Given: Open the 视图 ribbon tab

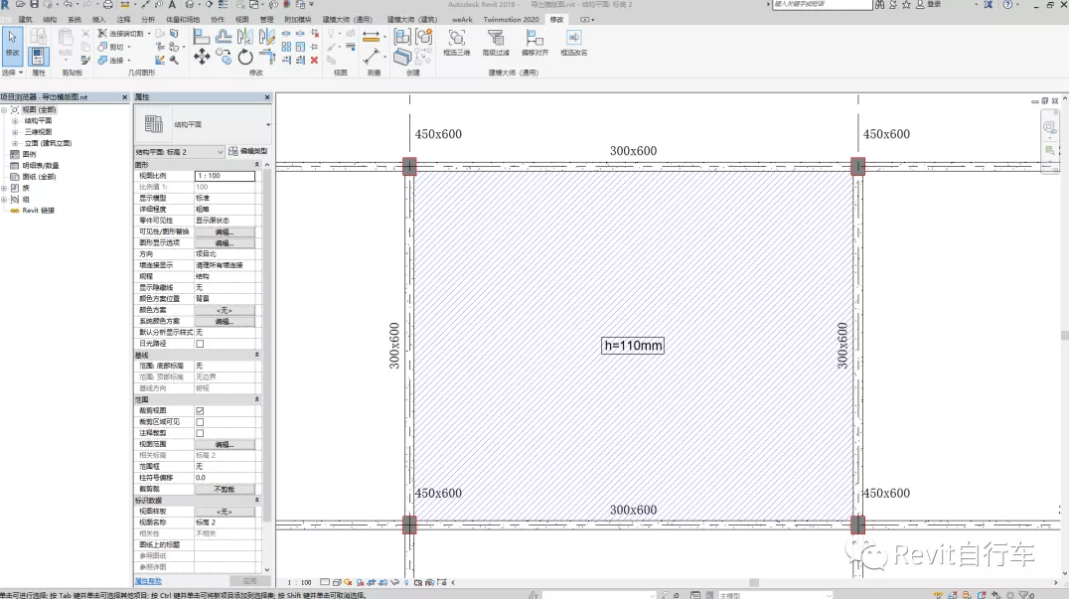Looking at the screenshot, I should pyautogui.click(x=241, y=19).
